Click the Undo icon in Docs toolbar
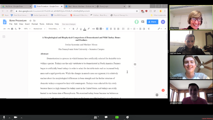This screenshot has height=120, width=213. (x=5, y=29)
